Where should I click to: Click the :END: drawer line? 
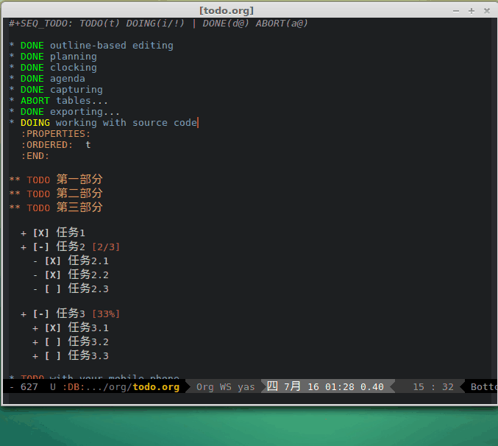coord(35,156)
